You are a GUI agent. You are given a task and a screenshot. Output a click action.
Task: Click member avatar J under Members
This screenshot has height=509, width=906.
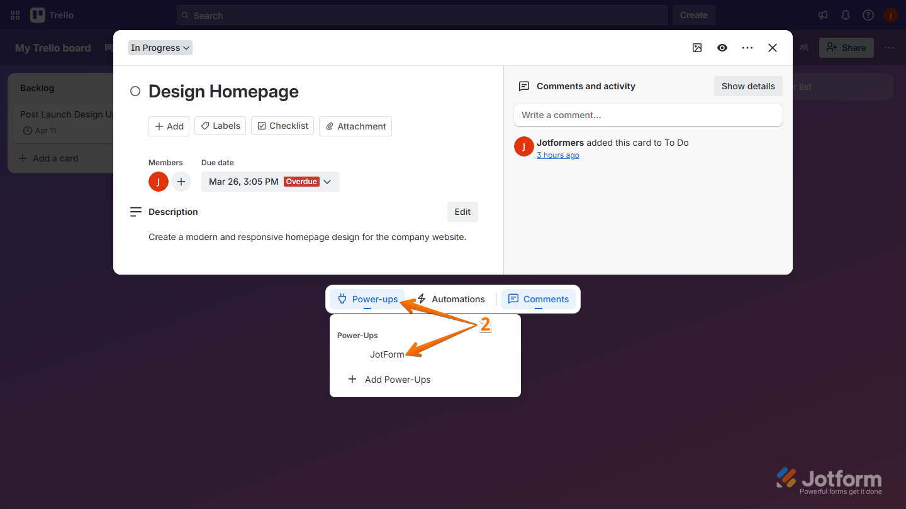pyautogui.click(x=159, y=182)
